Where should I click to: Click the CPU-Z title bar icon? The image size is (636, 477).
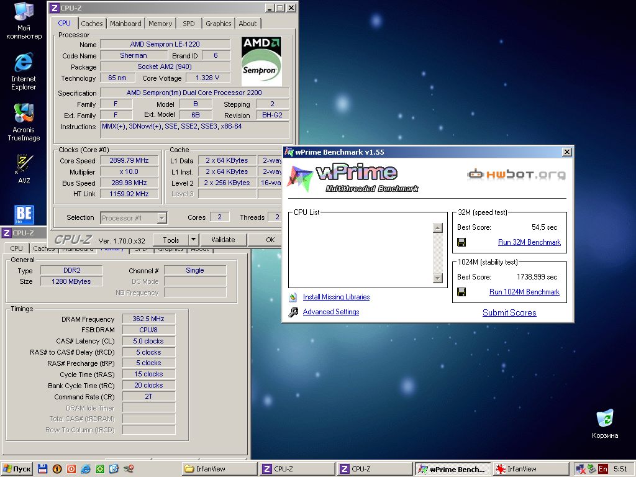pos(55,7)
